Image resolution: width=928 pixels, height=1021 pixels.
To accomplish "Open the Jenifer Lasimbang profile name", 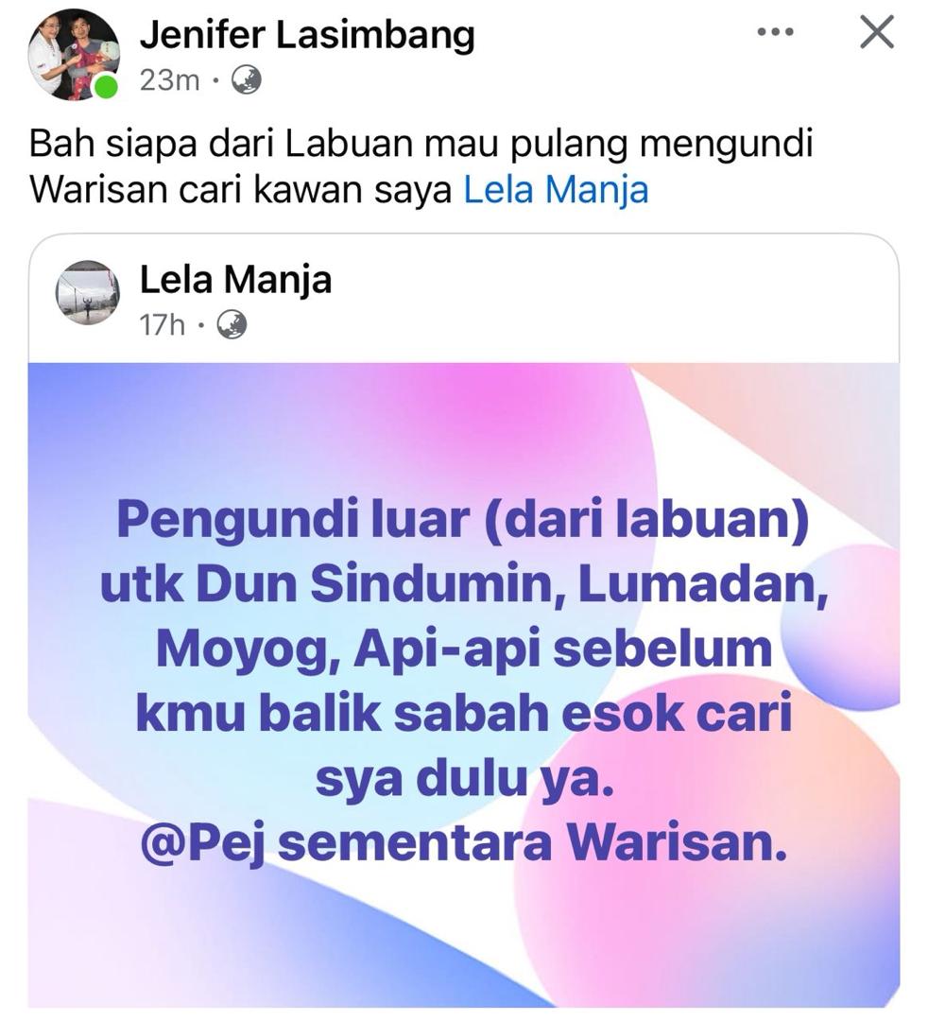I will pos(307,35).
